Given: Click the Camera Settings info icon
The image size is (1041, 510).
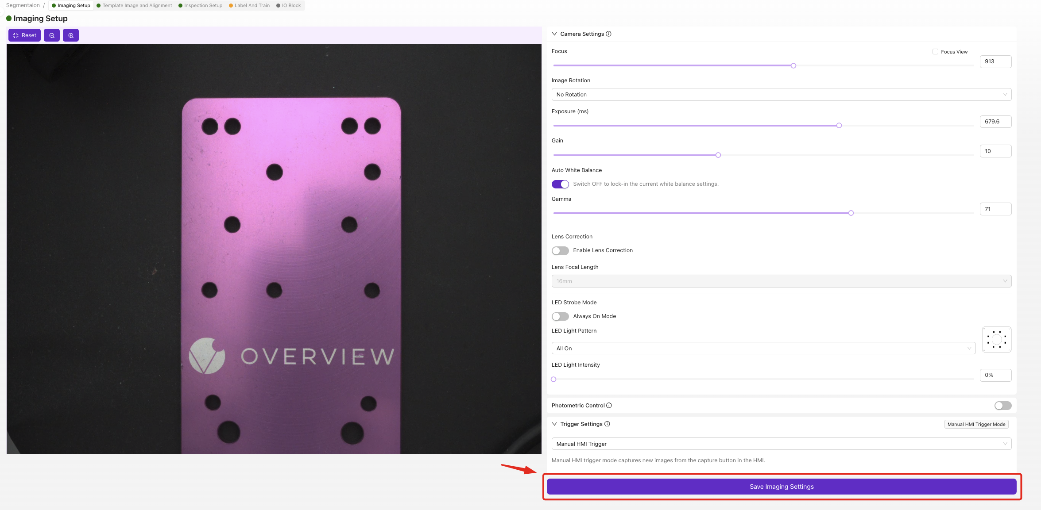Looking at the screenshot, I should pos(609,34).
